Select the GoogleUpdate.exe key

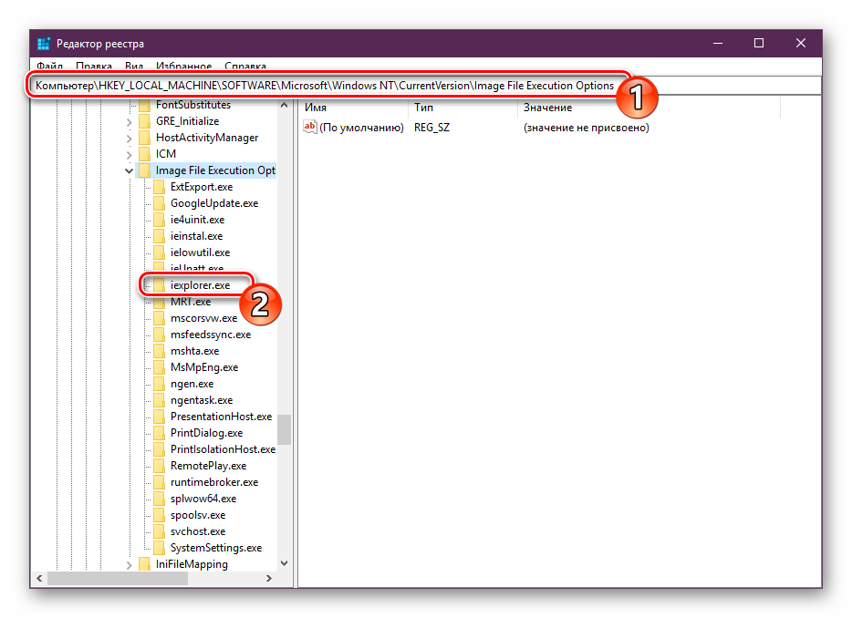(214, 203)
